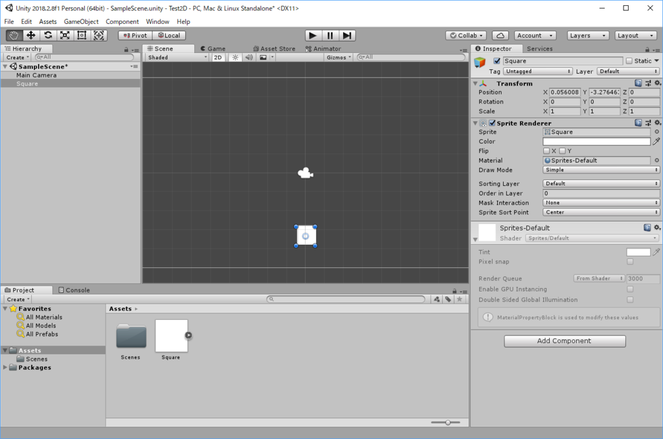The width and height of the screenshot is (663, 439).
Task: Enable the Static checkbox
Action: [x=629, y=61]
